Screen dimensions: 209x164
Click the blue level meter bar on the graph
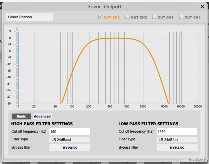pyautogui.click(x=17, y=65)
